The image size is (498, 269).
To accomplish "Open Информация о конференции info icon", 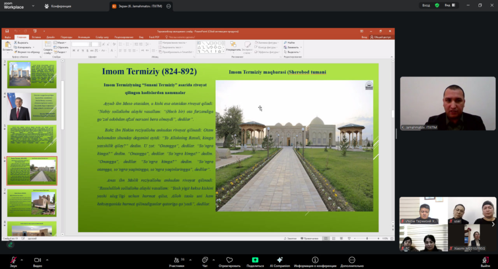I will click(x=315, y=260).
